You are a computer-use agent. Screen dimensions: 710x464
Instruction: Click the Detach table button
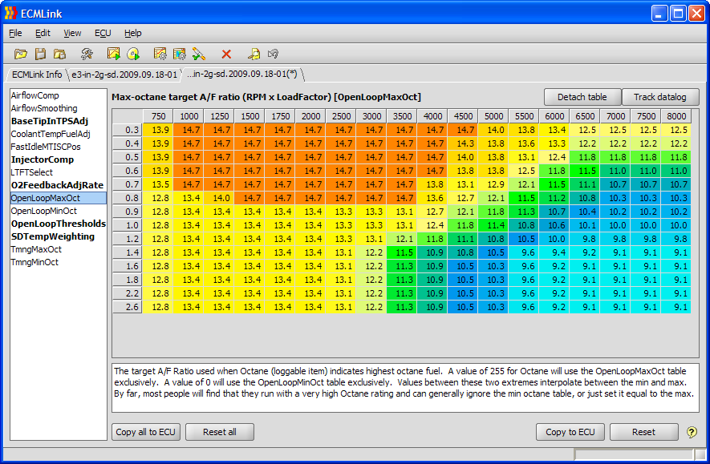point(582,97)
